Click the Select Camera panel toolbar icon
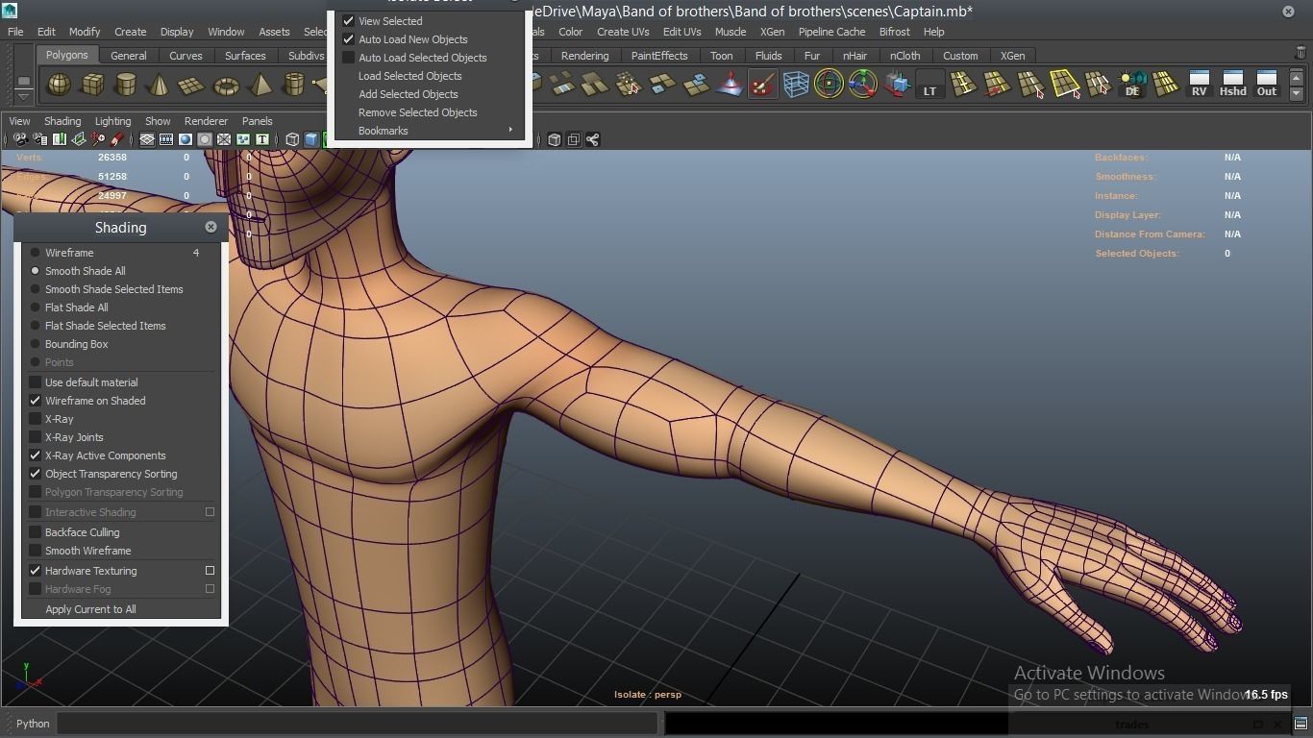The image size is (1313, 738). coord(20,139)
